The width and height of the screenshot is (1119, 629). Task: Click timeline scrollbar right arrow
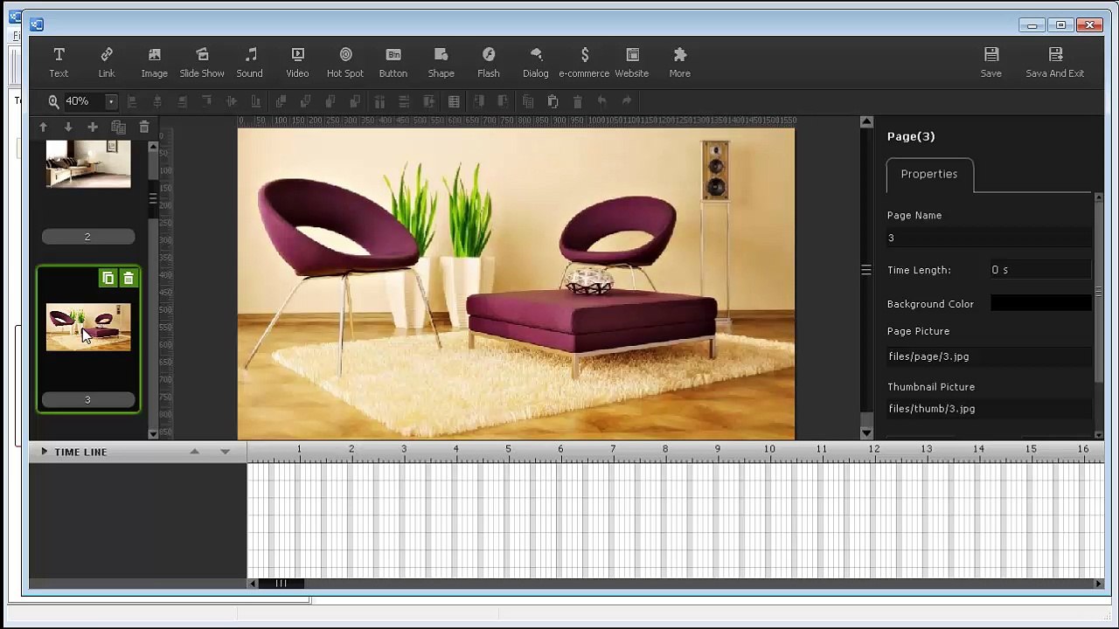click(x=1099, y=584)
